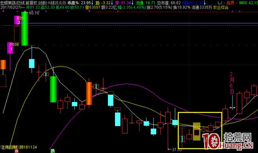Click the 乖离%: 23.95 value
Viewport: 258px width, 153px height.
[x=79, y=3]
